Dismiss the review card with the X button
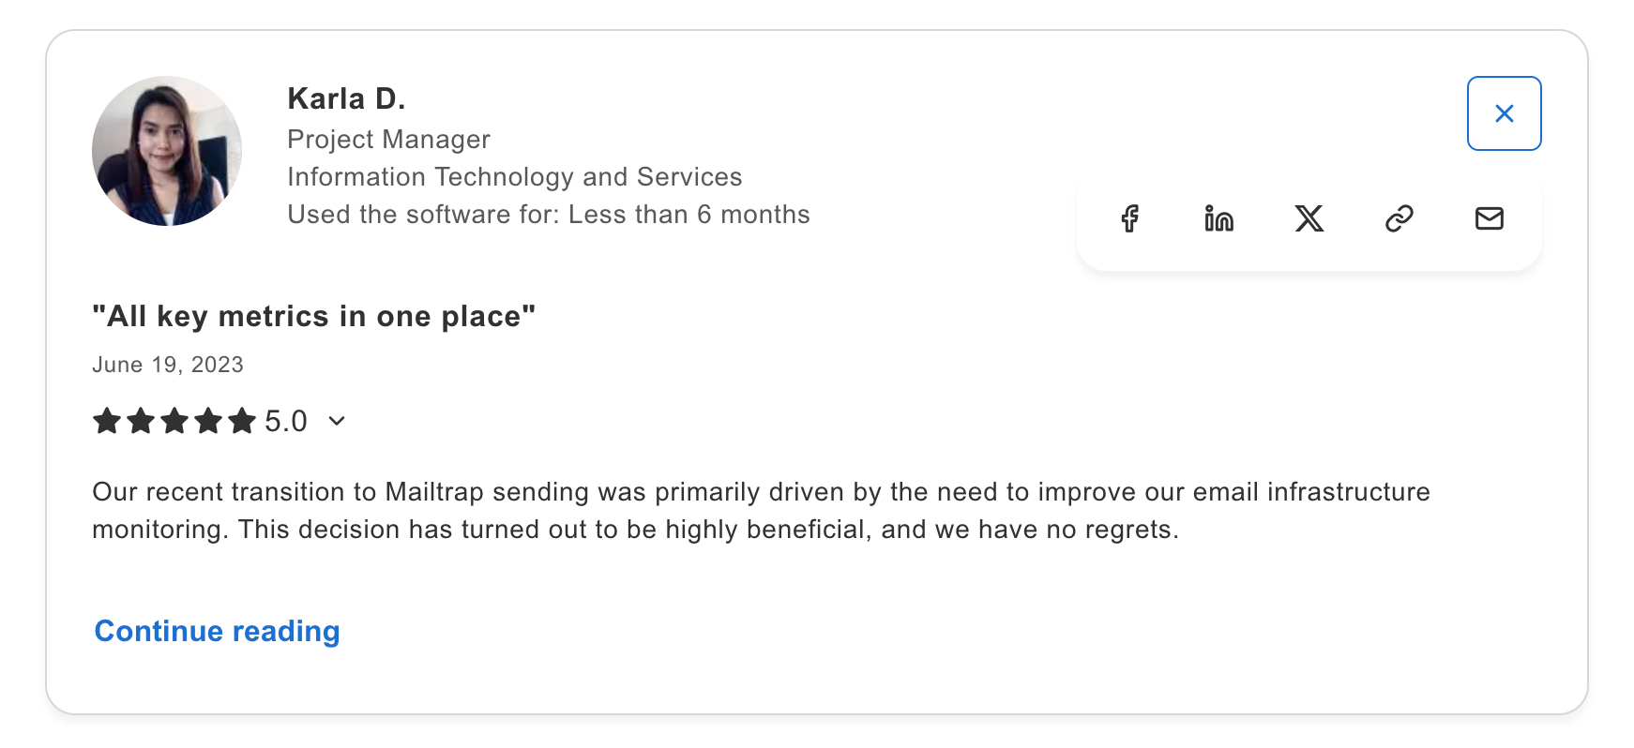The width and height of the screenshot is (1634, 748). coord(1505,112)
